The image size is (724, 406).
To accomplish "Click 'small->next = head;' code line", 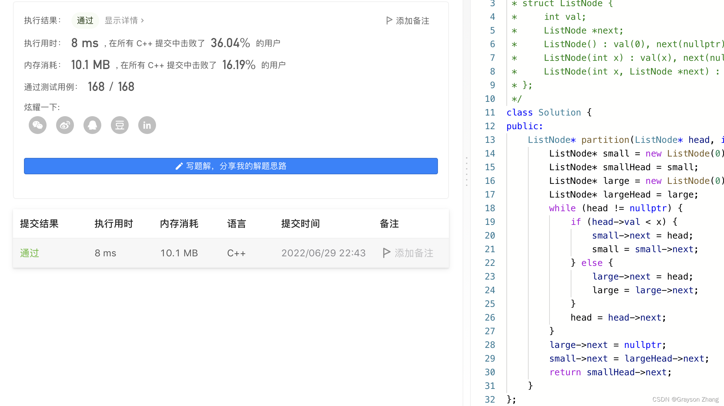I will click(x=643, y=235).
